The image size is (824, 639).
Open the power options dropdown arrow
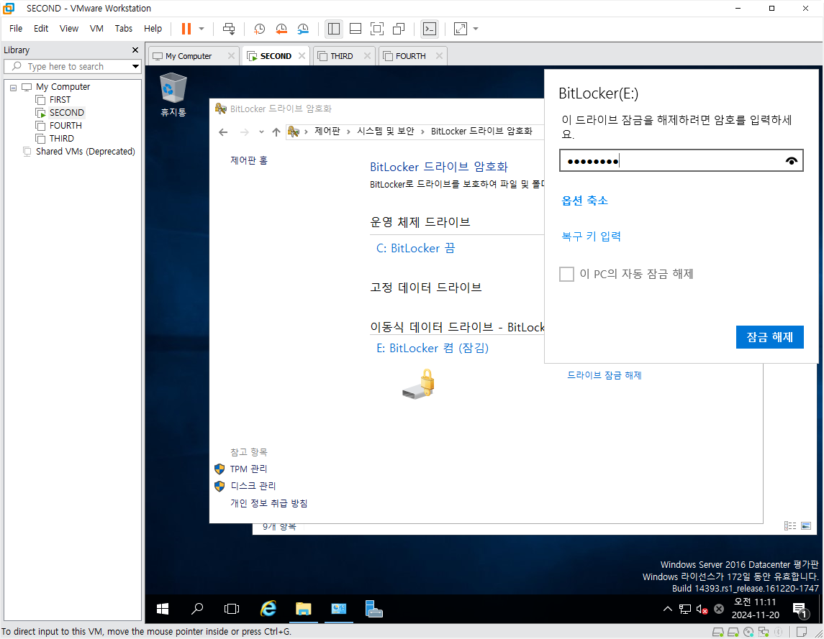click(x=202, y=29)
